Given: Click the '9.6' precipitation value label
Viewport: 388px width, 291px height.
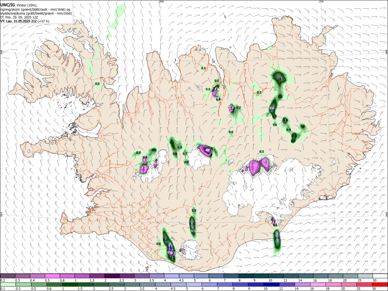Looking at the screenshot, I should [x=272, y=108].
